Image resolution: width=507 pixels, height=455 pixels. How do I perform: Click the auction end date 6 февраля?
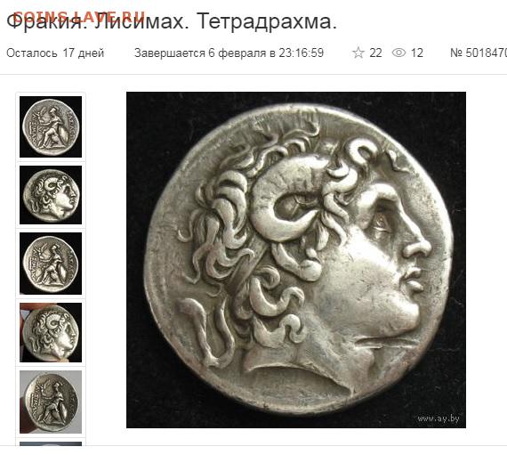coord(237,53)
